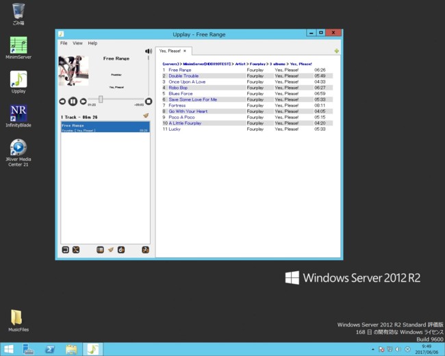Open track 'Free Range' in browser list
Screen dimensions: 445x356
coord(180,70)
